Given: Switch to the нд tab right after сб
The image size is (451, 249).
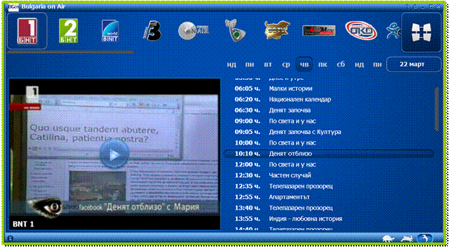Looking at the screenshot, I should point(360,65).
